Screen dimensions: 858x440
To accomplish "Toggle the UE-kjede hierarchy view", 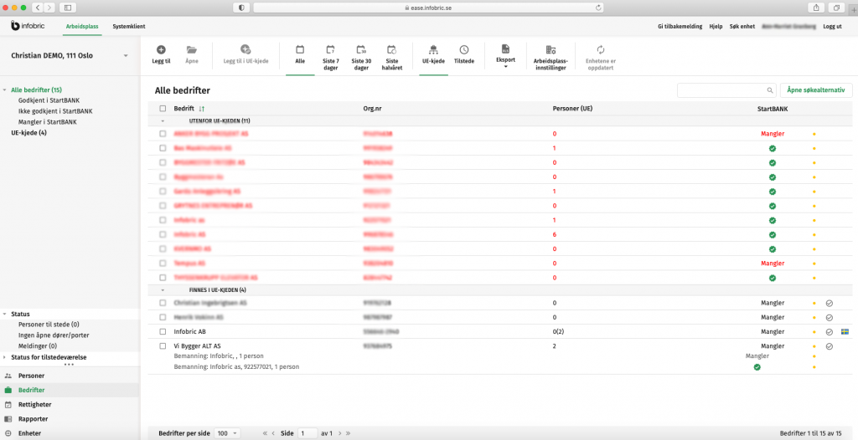I will pos(433,49).
